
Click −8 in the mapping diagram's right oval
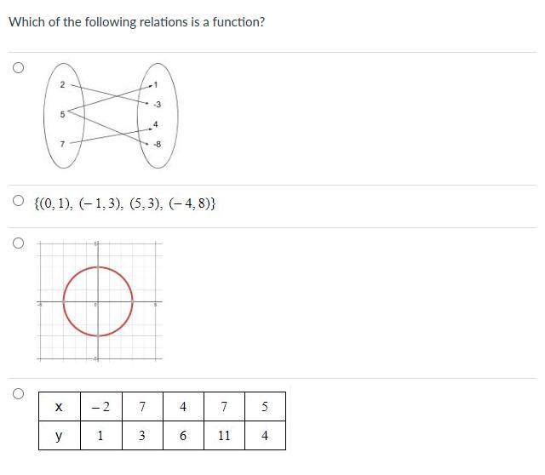(157, 143)
